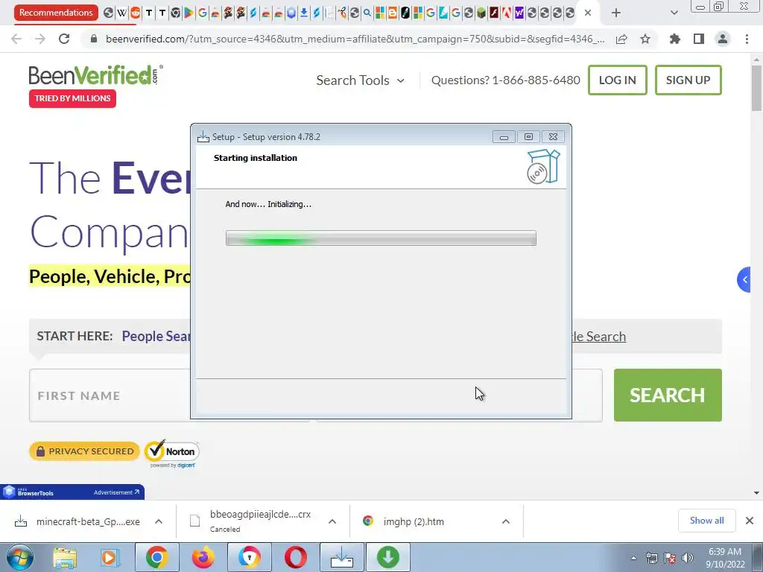The image size is (763, 572).
Task: Open Windows Media Player taskbar icon
Action: click(110, 557)
